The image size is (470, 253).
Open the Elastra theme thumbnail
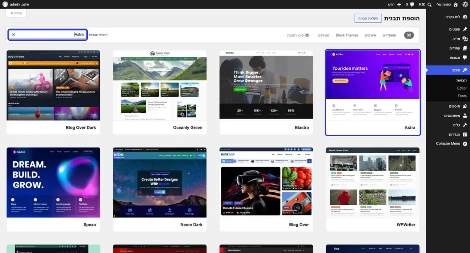point(266,85)
